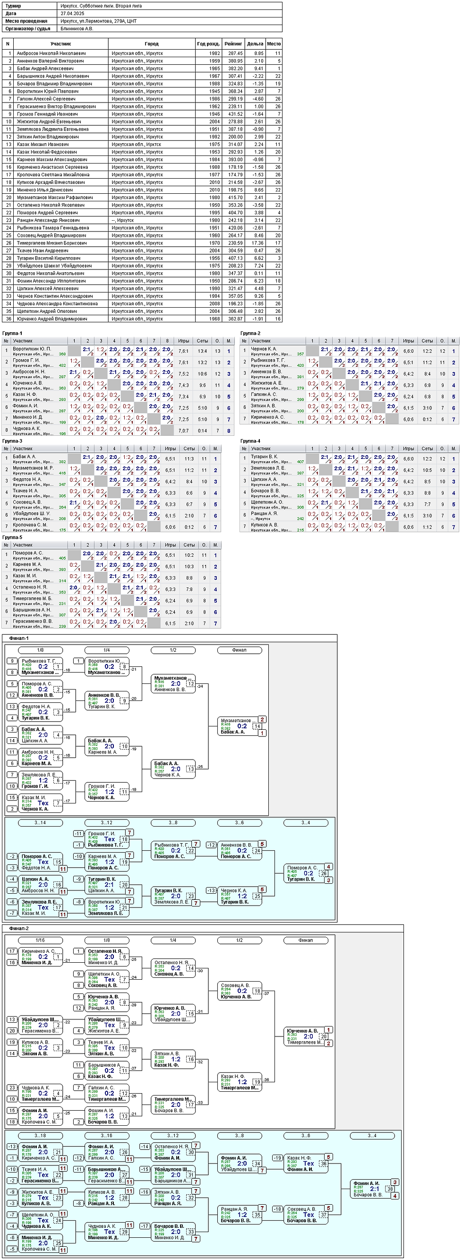This screenshot has width=463, height=1260.
Task: Click 'Воротилкин Ю. П.' row in Группа-1
Action: (x=118, y=351)
